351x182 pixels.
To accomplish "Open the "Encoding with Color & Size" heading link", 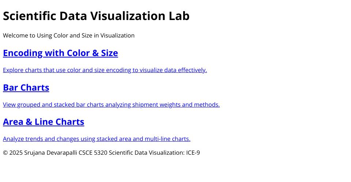I will [x=60, y=53].
